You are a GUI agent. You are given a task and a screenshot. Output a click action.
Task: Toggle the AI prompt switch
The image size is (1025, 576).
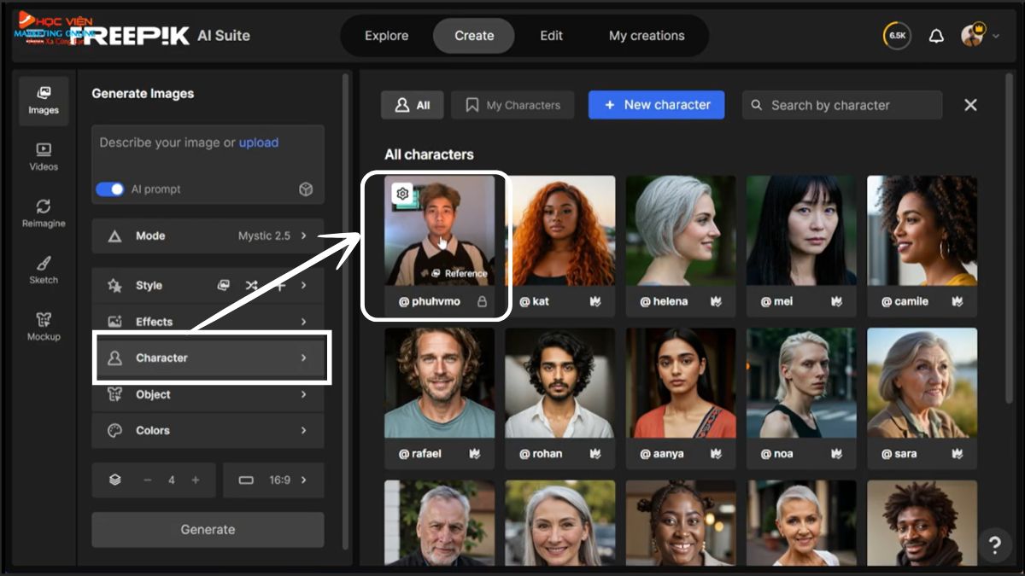coord(110,189)
